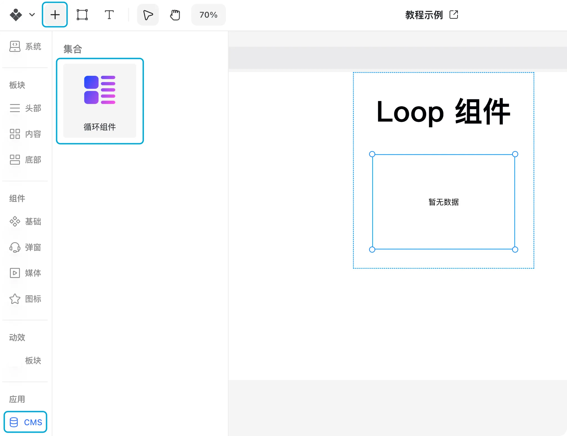Click the 系统 monitor icon
The image size is (567, 436).
[x=15, y=46]
